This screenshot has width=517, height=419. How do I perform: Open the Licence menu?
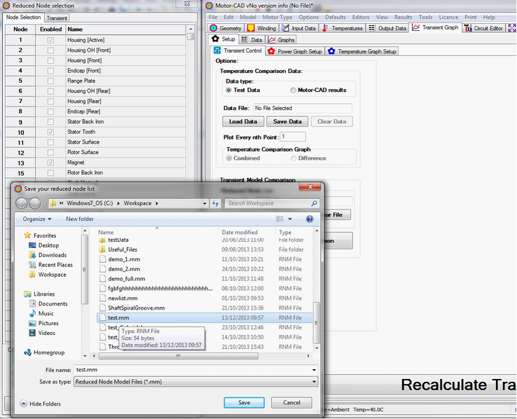pos(448,17)
